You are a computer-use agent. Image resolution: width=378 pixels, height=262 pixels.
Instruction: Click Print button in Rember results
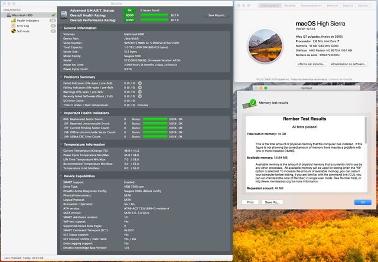tap(250, 202)
